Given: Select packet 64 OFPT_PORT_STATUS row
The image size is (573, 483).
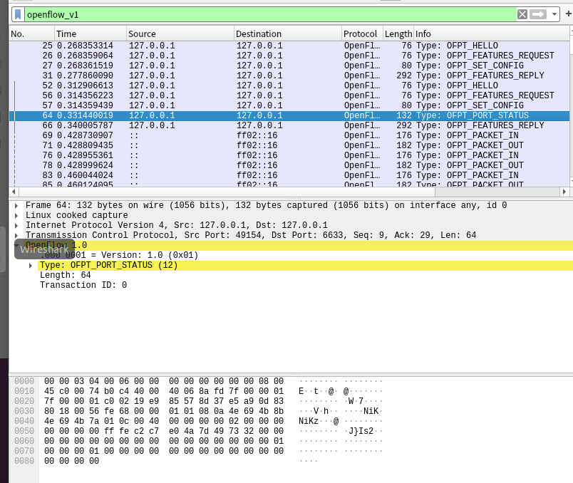Looking at the screenshot, I should 289,115.
